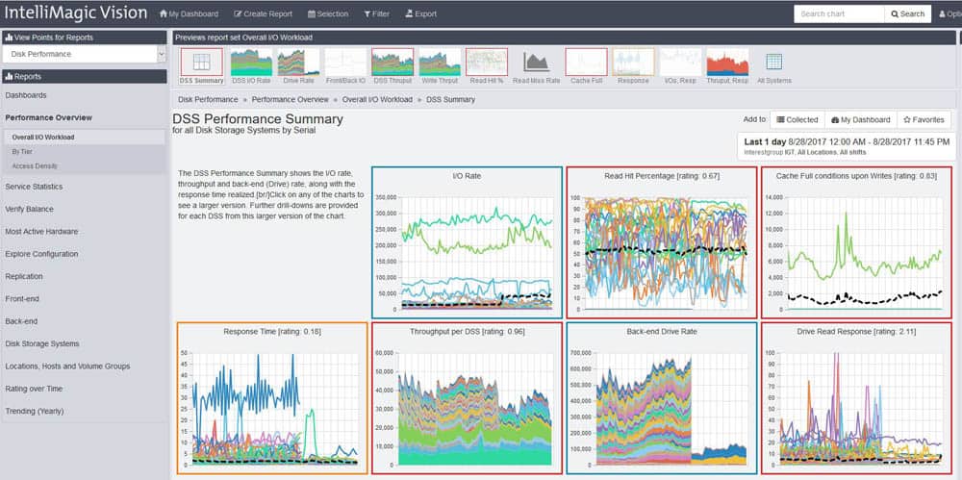Select Access Density sub-item
962x480 pixels.
pyautogui.click(x=35, y=165)
